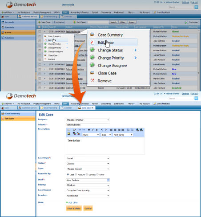Open the background color picker in editor

pyautogui.click(x=78, y=134)
